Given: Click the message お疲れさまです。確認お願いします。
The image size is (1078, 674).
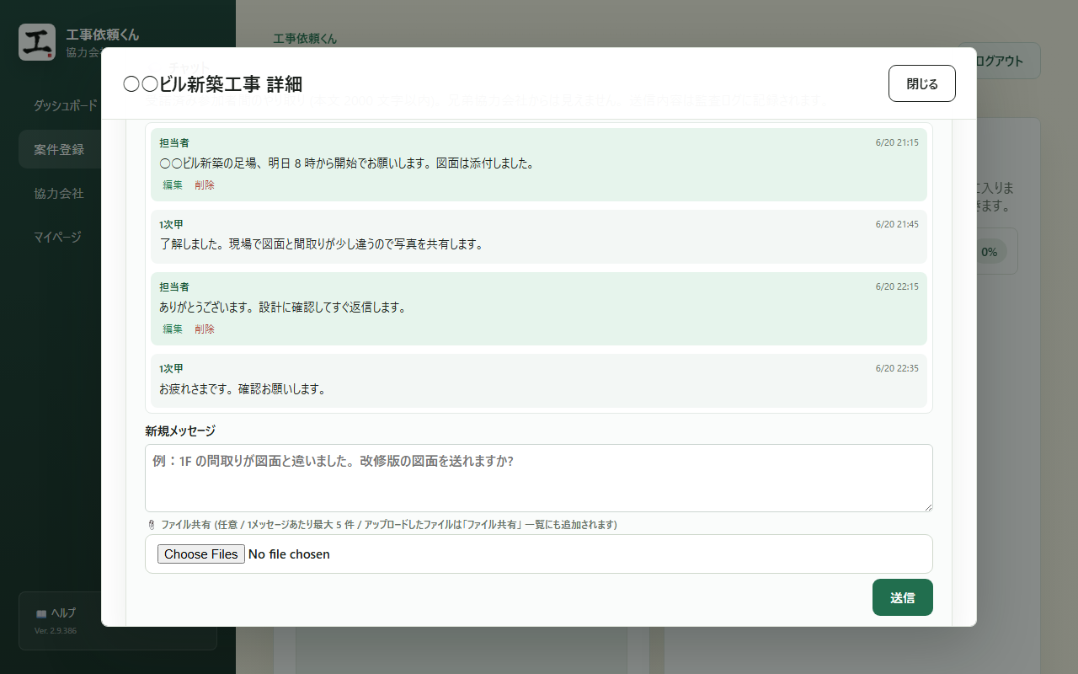Looking at the screenshot, I should [243, 389].
